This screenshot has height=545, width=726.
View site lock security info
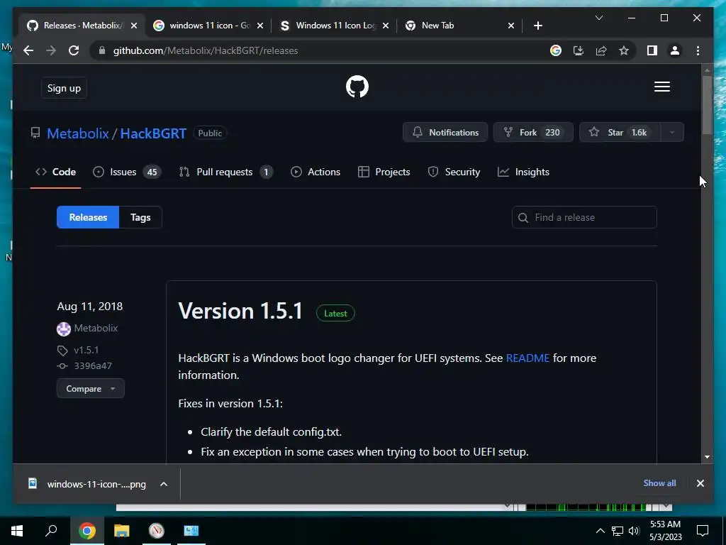tap(102, 50)
